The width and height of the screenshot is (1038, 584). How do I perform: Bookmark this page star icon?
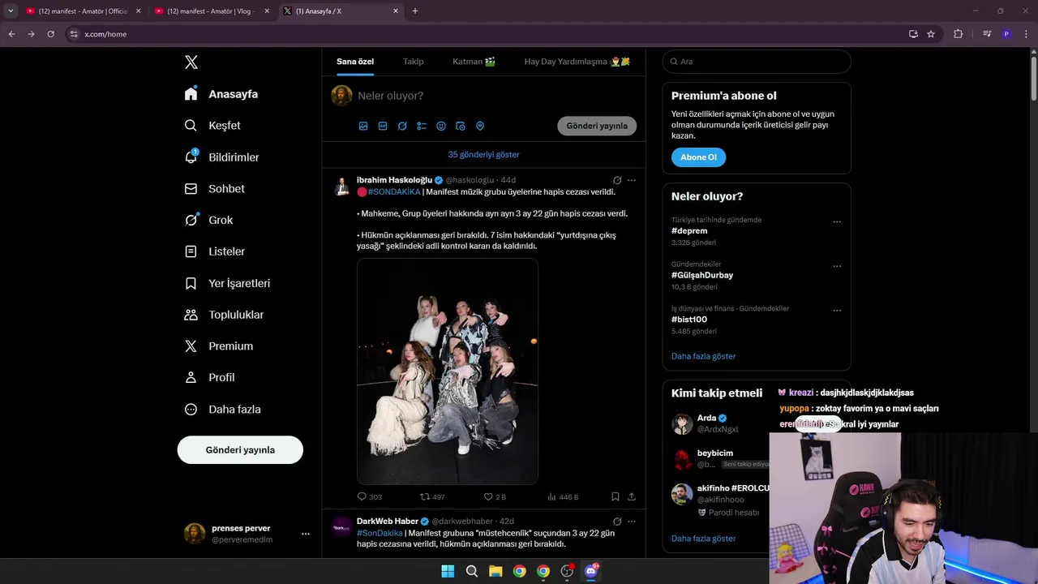931,34
